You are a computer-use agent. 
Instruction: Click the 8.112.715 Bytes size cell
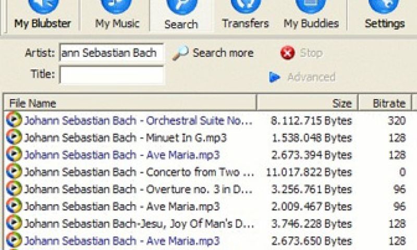311,121
